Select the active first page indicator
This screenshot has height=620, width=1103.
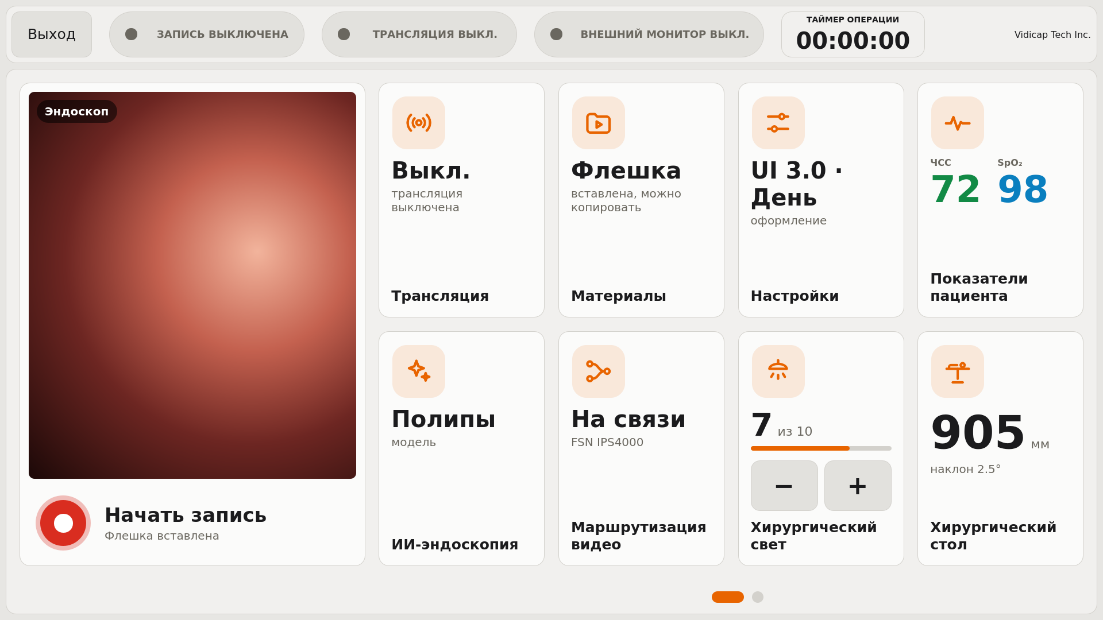pyautogui.click(x=728, y=597)
